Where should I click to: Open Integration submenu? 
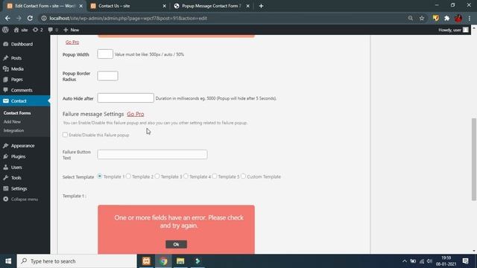point(13,130)
